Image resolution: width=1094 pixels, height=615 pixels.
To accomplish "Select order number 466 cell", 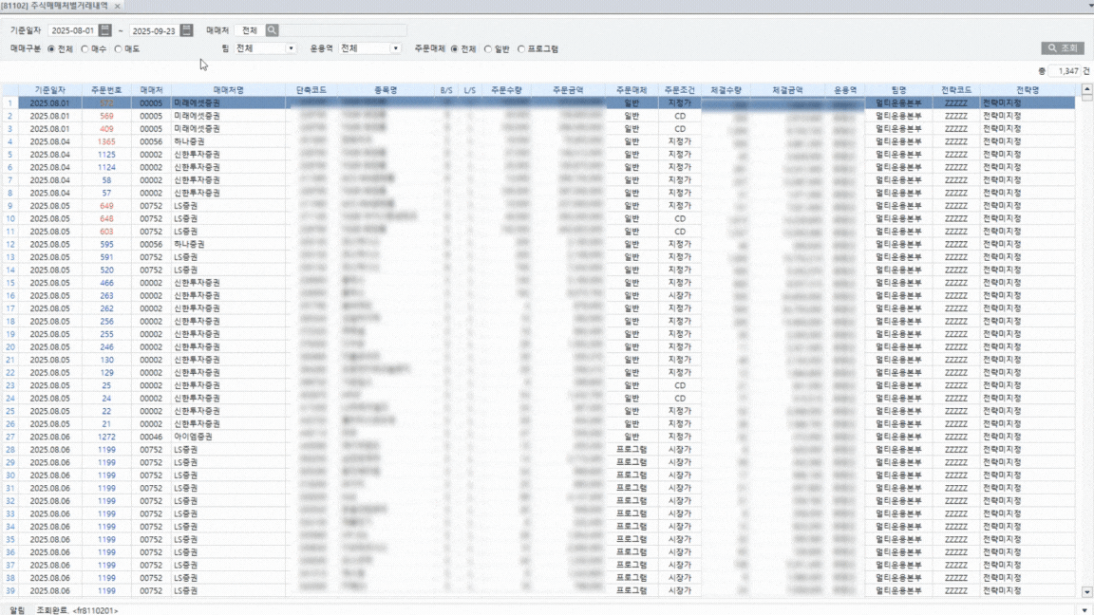I will coord(106,283).
